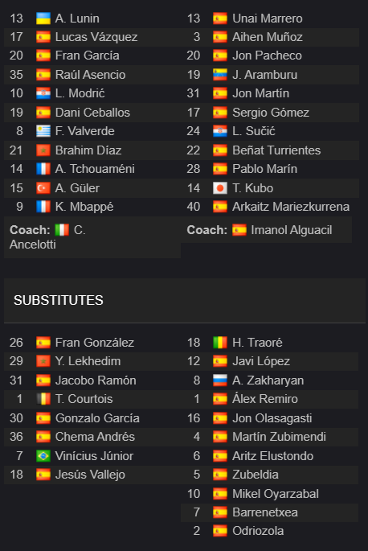Image resolution: width=368 pixels, height=551 pixels.
Task: Open coach Imanol Alguacil's page
Action: point(291,230)
